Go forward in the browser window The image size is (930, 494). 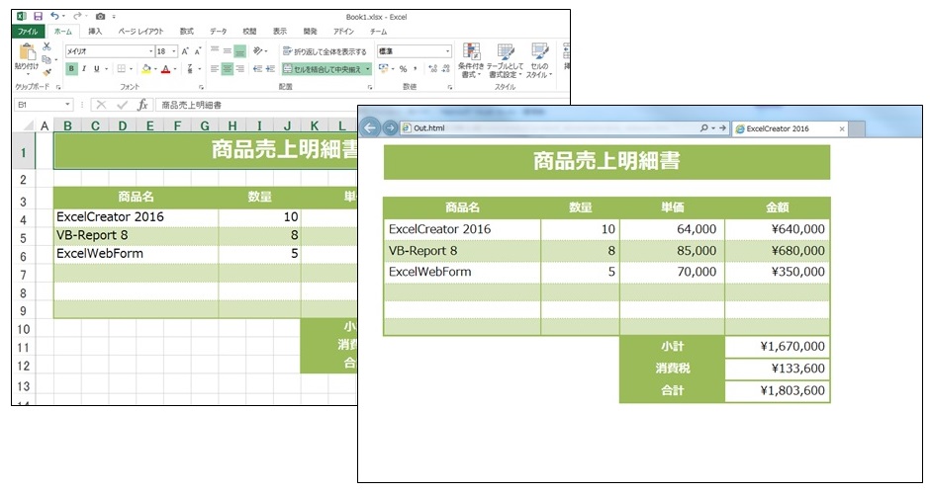point(390,127)
